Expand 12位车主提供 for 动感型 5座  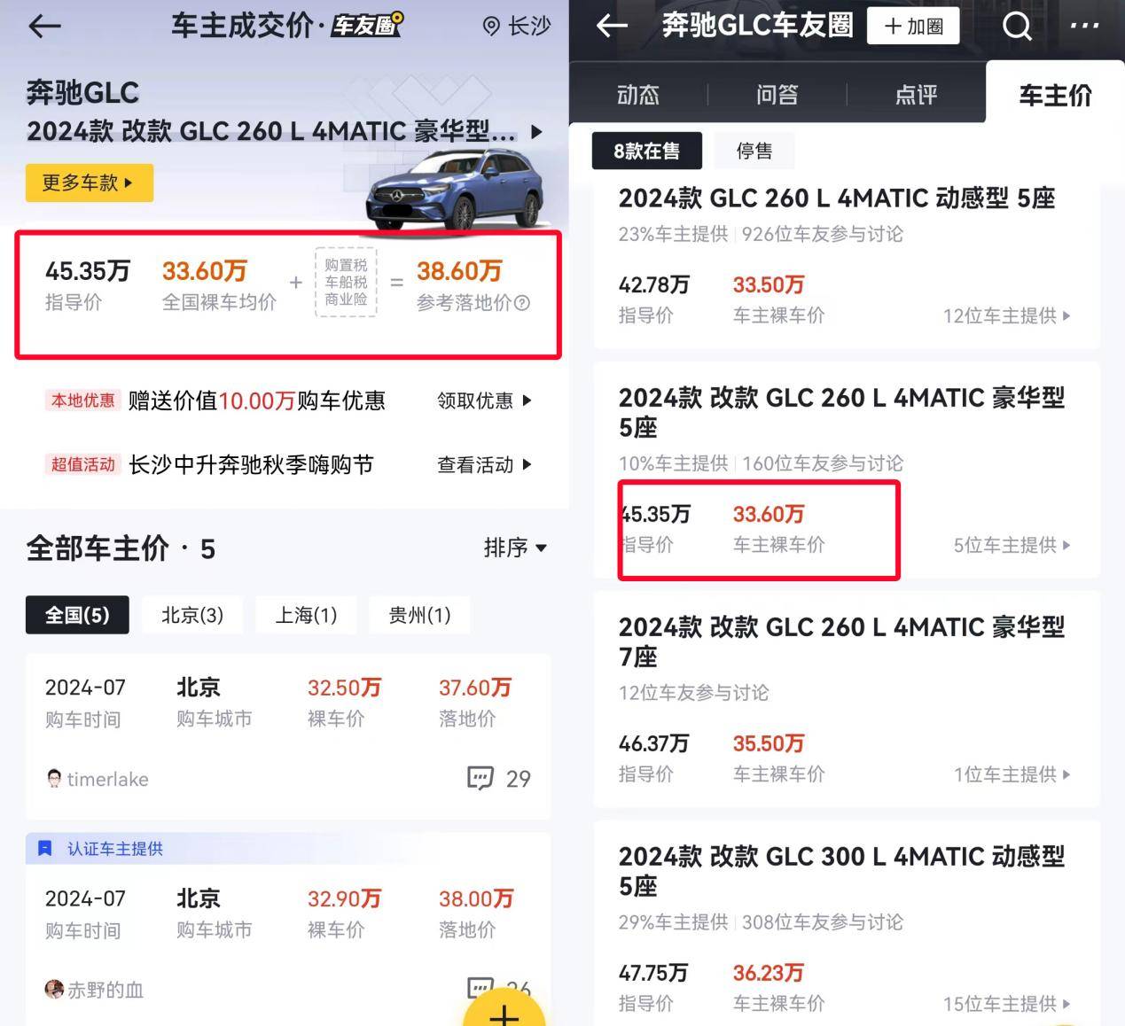pyautogui.click(x=1006, y=315)
